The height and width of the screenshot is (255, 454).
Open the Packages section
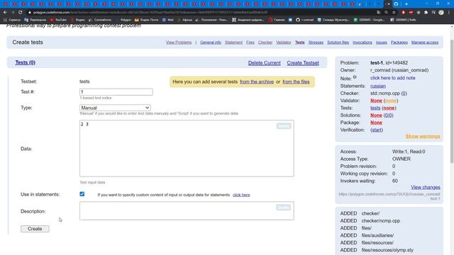399,42
